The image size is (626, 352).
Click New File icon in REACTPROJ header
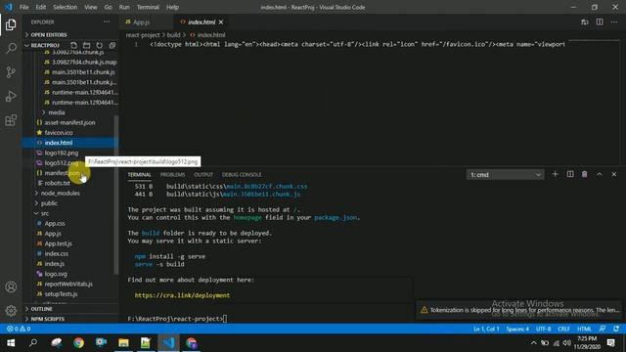74,45
